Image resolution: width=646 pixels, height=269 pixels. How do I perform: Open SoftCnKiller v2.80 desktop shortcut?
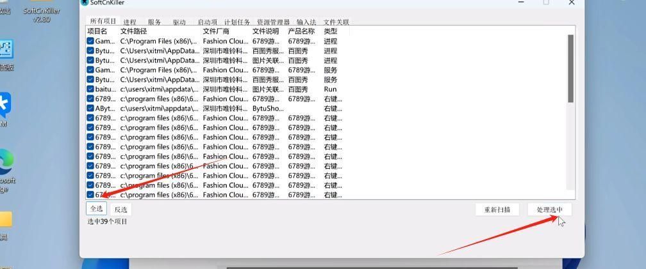pyautogui.click(x=41, y=12)
